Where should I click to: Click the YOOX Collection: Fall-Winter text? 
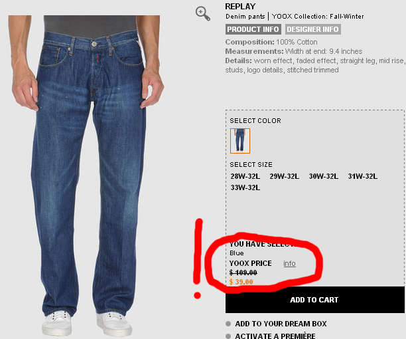tap(318, 17)
